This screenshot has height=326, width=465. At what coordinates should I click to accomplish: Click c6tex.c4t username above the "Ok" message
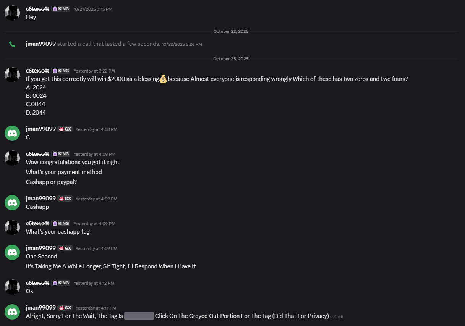(37, 283)
